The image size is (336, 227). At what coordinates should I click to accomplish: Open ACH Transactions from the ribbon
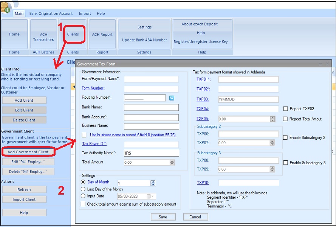tap(43, 37)
